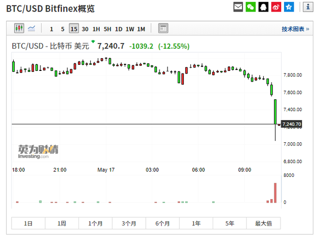Click the 09:00 time axis label
Screen dimensions: 319x235
point(245,170)
